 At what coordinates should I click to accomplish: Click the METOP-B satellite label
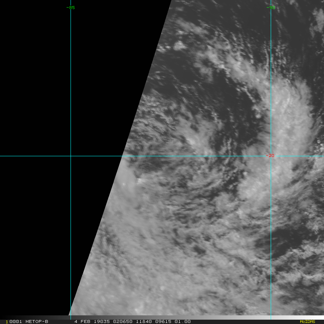[37, 321]
